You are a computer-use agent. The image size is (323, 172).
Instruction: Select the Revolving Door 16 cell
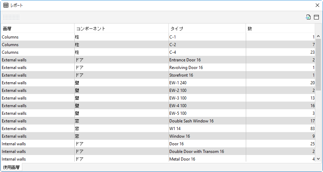(x=207, y=67)
